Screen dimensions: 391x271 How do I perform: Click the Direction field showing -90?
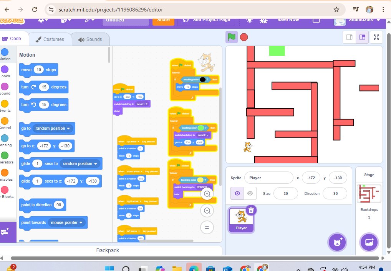335,194
